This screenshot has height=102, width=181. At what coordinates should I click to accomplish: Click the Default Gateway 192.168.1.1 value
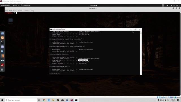[83, 63]
